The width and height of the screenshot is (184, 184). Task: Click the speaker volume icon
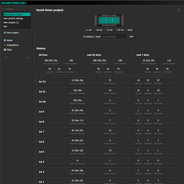[x=6, y=57]
